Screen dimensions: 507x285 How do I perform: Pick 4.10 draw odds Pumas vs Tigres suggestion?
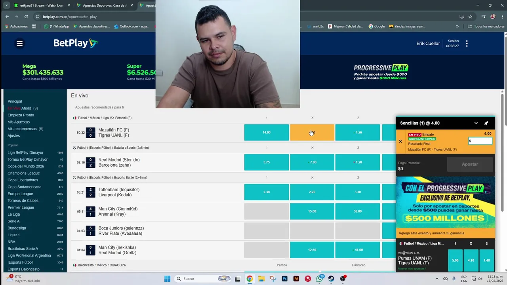471,260
